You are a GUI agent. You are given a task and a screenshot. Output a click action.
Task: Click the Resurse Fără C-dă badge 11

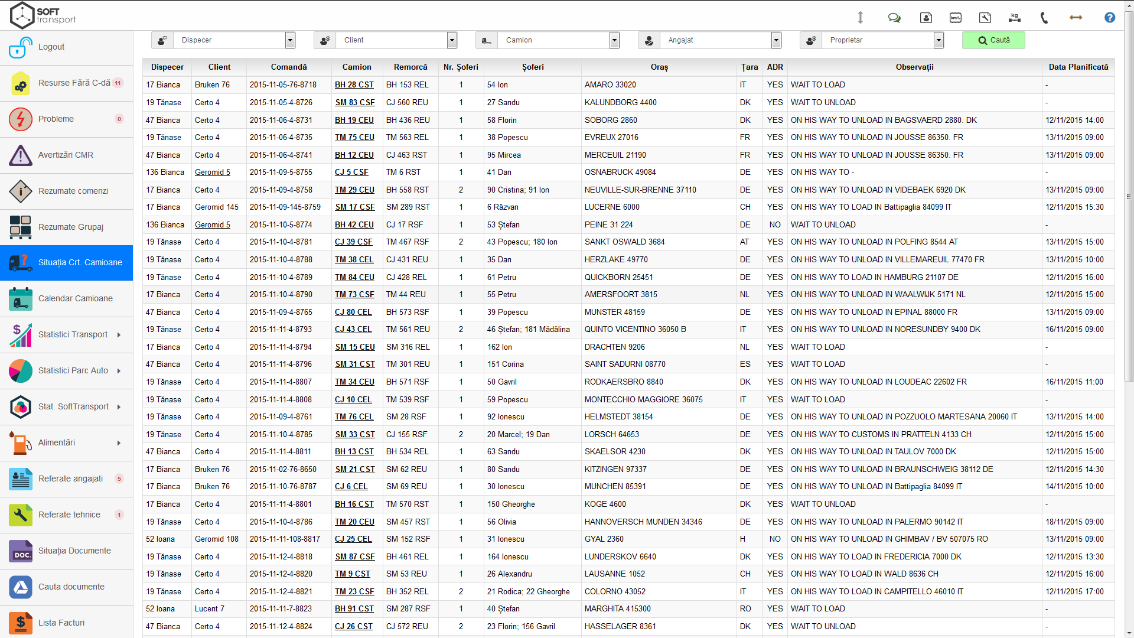pos(118,83)
